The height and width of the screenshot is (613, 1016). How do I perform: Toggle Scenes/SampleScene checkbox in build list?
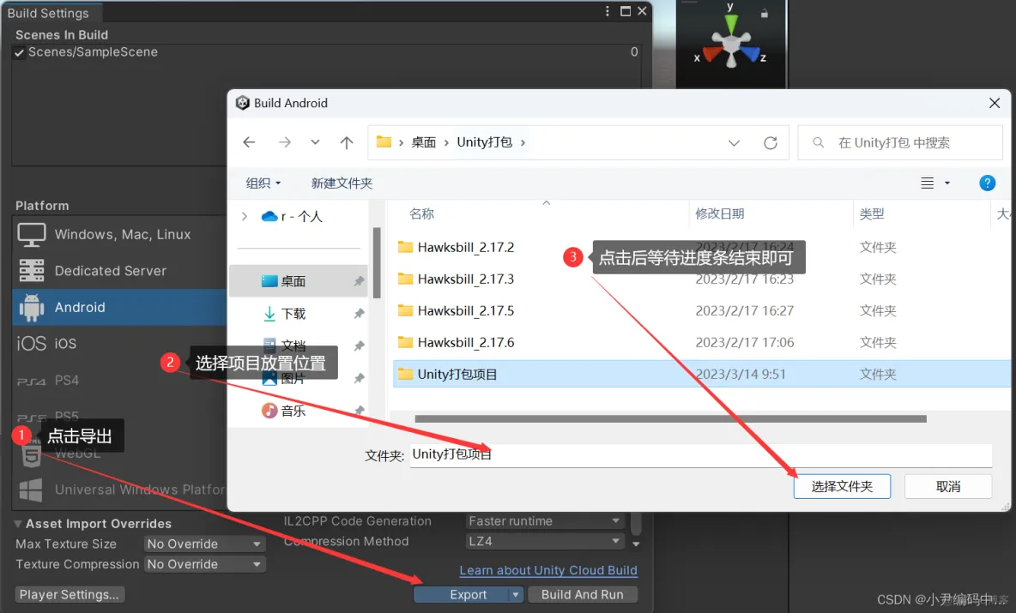(20, 52)
